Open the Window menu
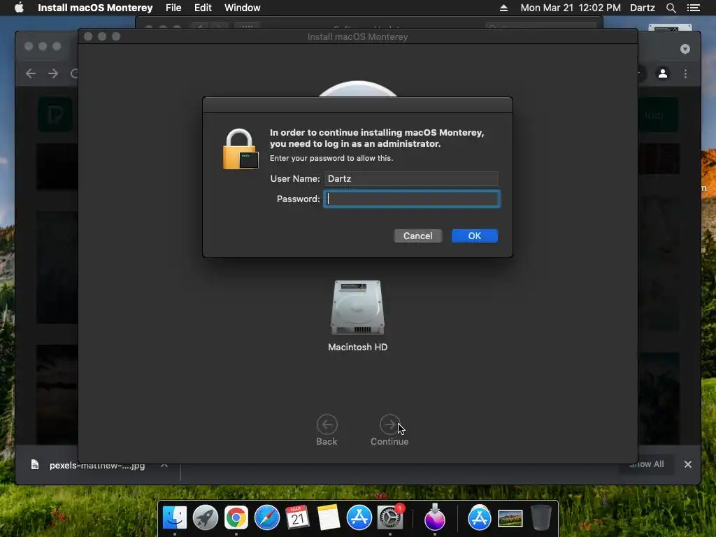 (243, 8)
